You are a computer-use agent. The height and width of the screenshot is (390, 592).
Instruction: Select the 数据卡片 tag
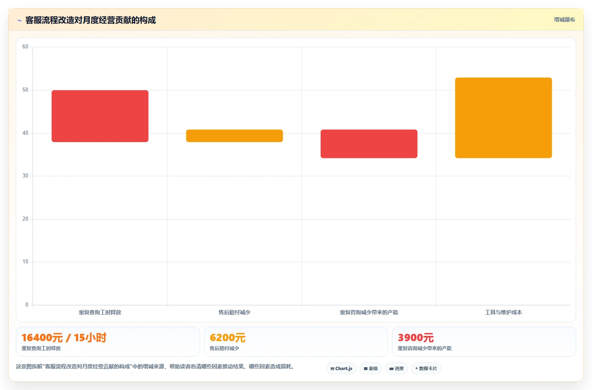pyautogui.click(x=426, y=368)
